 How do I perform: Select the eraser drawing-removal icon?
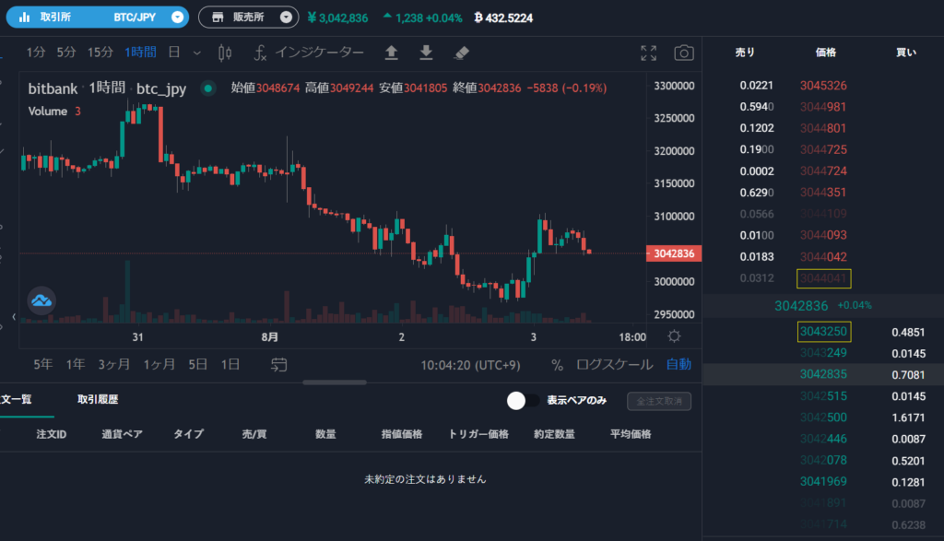[461, 53]
